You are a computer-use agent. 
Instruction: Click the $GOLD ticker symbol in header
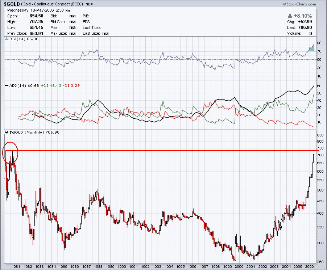point(12,4)
